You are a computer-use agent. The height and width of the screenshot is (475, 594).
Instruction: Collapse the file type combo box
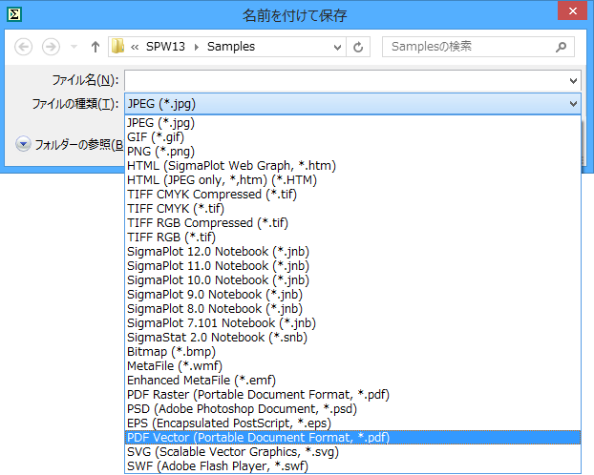pyautogui.click(x=574, y=104)
